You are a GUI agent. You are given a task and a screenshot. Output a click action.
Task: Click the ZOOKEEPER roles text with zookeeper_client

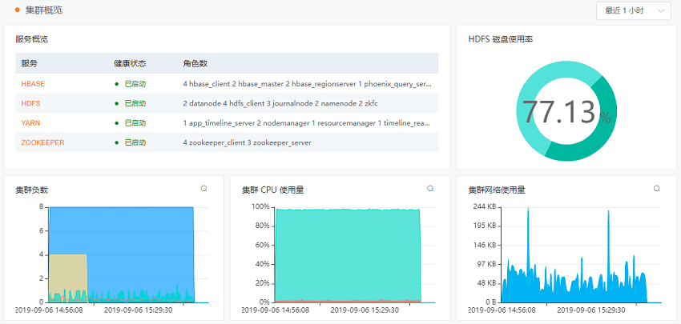247,142
